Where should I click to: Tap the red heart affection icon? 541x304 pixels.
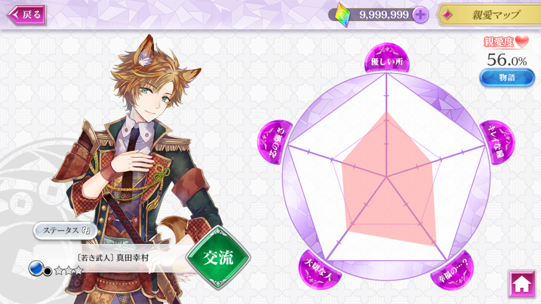pos(522,42)
